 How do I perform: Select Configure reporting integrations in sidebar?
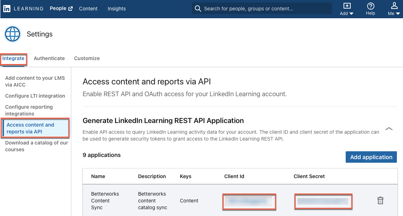coord(29,110)
